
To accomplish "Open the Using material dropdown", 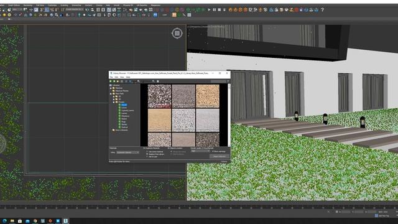I will [127, 152].
